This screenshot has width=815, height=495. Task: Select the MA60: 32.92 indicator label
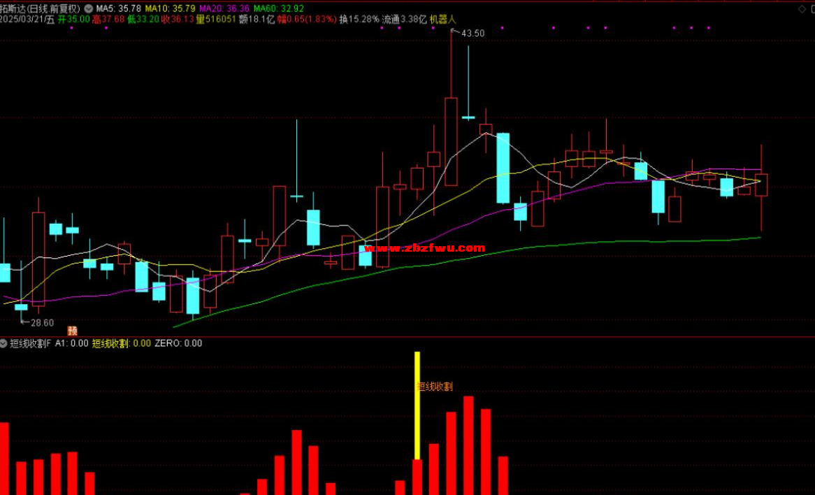pos(279,8)
